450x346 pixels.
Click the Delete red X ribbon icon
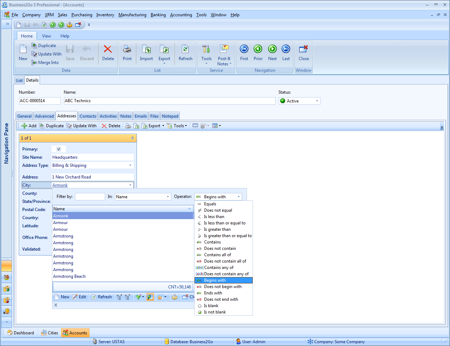click(108, 49)
